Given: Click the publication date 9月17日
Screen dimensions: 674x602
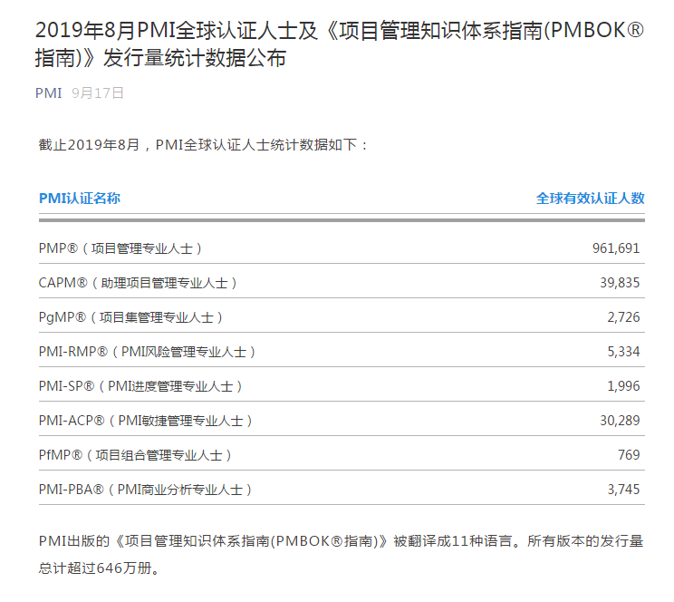Looking at the screenshot, I should coord(98,93).
